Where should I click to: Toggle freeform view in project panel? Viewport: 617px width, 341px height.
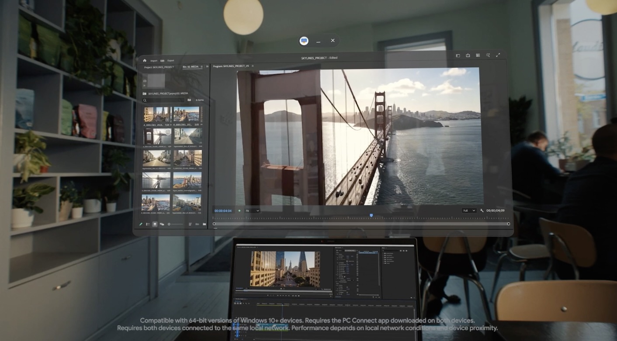click(x=162, y=224)
